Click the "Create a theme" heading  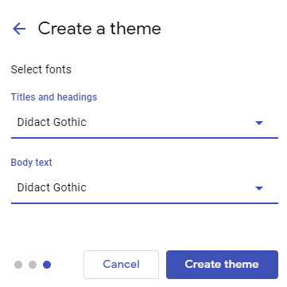coord(99,29)
